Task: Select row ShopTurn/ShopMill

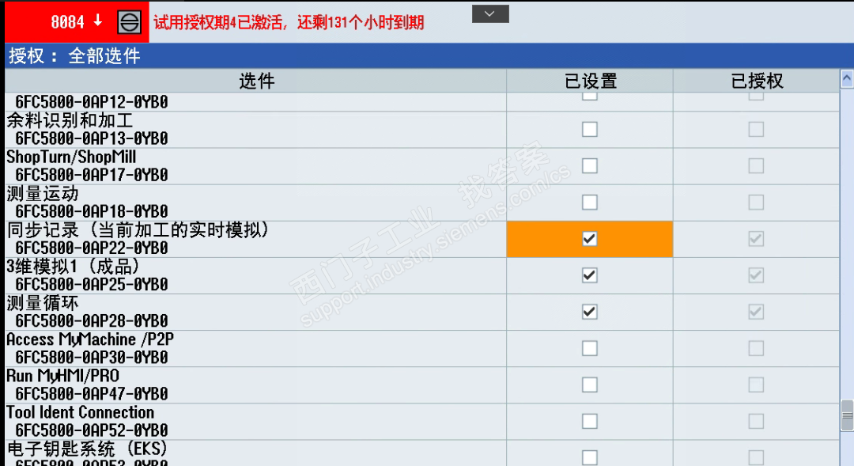Action: [422, 166]
